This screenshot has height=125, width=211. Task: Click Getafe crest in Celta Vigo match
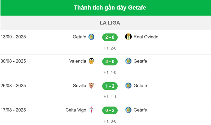point(128,110)
